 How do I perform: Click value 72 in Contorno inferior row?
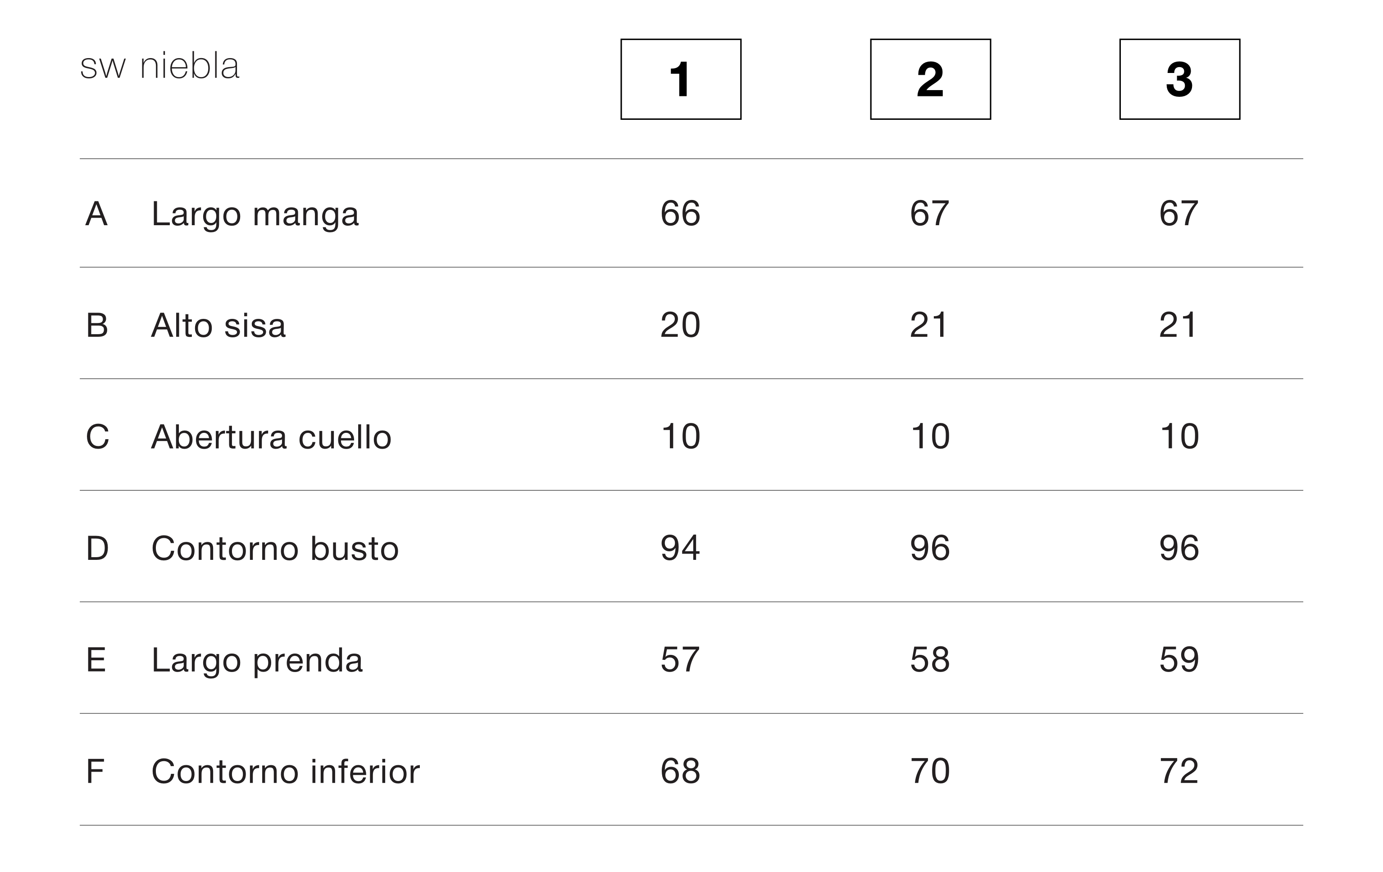(1179, 771)
